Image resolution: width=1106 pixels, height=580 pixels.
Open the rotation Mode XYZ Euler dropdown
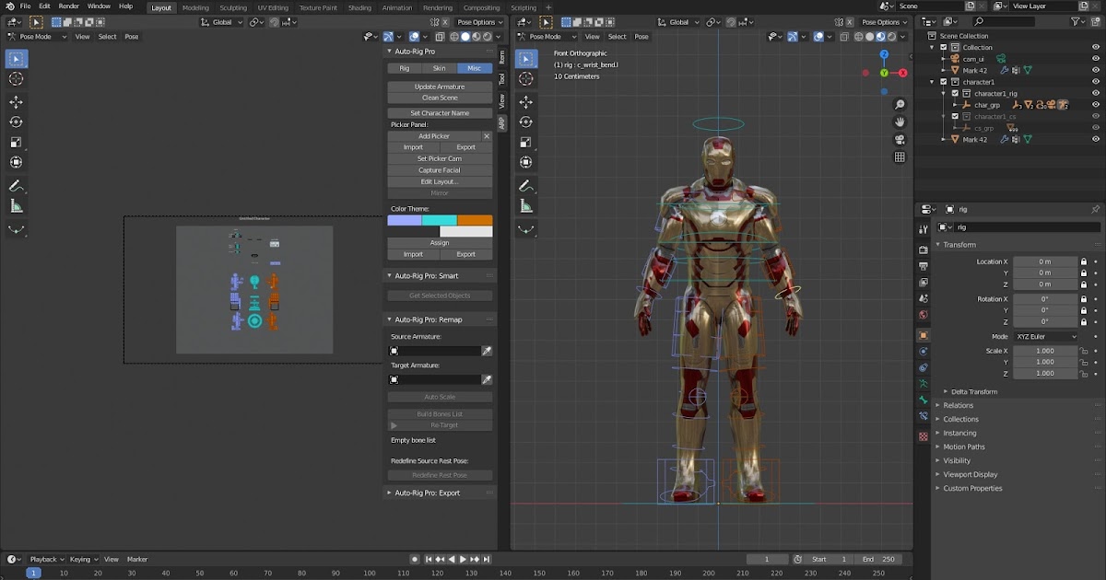(x=1045, y=337)
